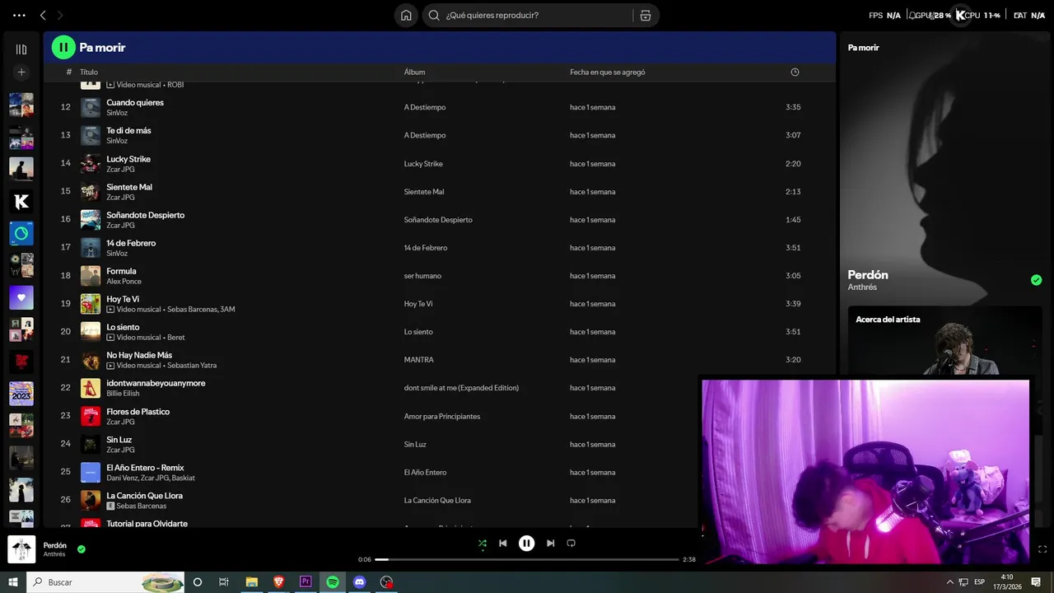This screenshot has width=1054, height=593.
Task: Pause playback from the bottom player bar
Action: (x=527, y=544)
